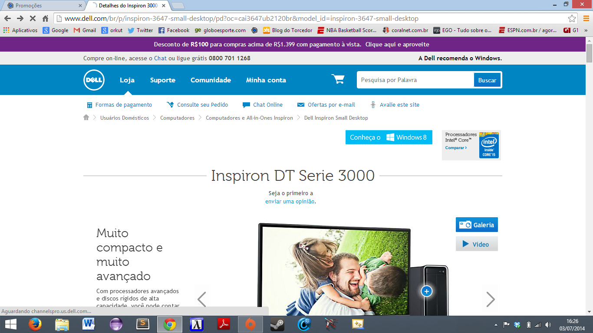
Task: Click the Buscar search button
Action: coord(487,80)
